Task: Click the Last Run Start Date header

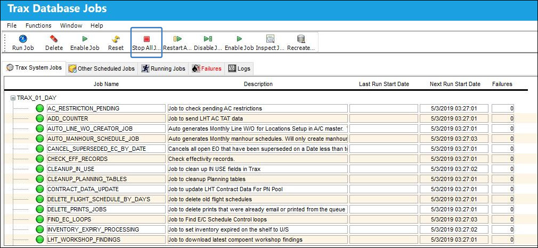Action: (384, 84)
